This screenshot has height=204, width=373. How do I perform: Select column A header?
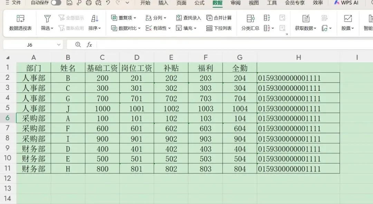point(34,57)
